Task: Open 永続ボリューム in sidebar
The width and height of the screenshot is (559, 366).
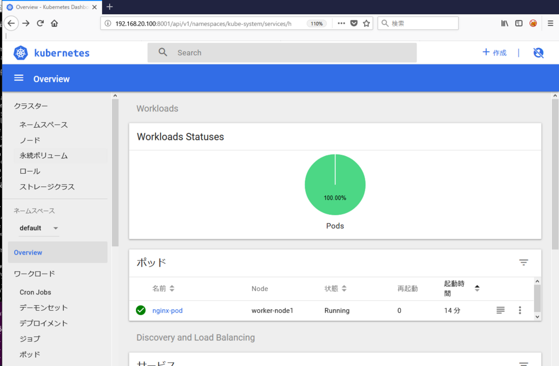Action: pyautogui.click(x=44, y=156)
